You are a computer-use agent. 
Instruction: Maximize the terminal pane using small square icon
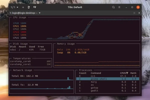click(134, 13)
